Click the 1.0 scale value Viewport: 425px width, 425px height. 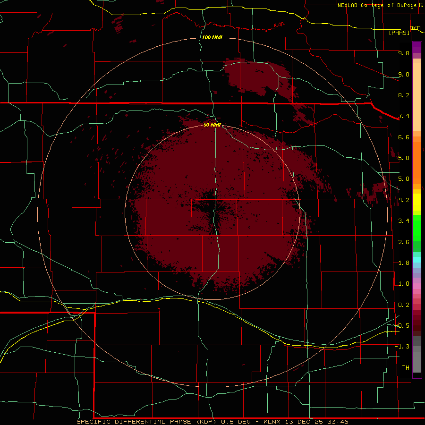click(x=404, y=284)
